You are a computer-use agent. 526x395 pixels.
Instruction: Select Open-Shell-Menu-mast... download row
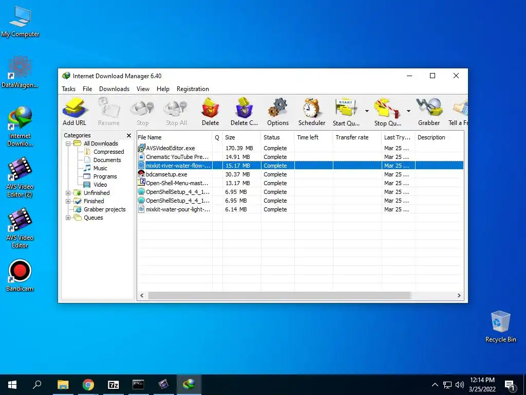tap(300, 183)
